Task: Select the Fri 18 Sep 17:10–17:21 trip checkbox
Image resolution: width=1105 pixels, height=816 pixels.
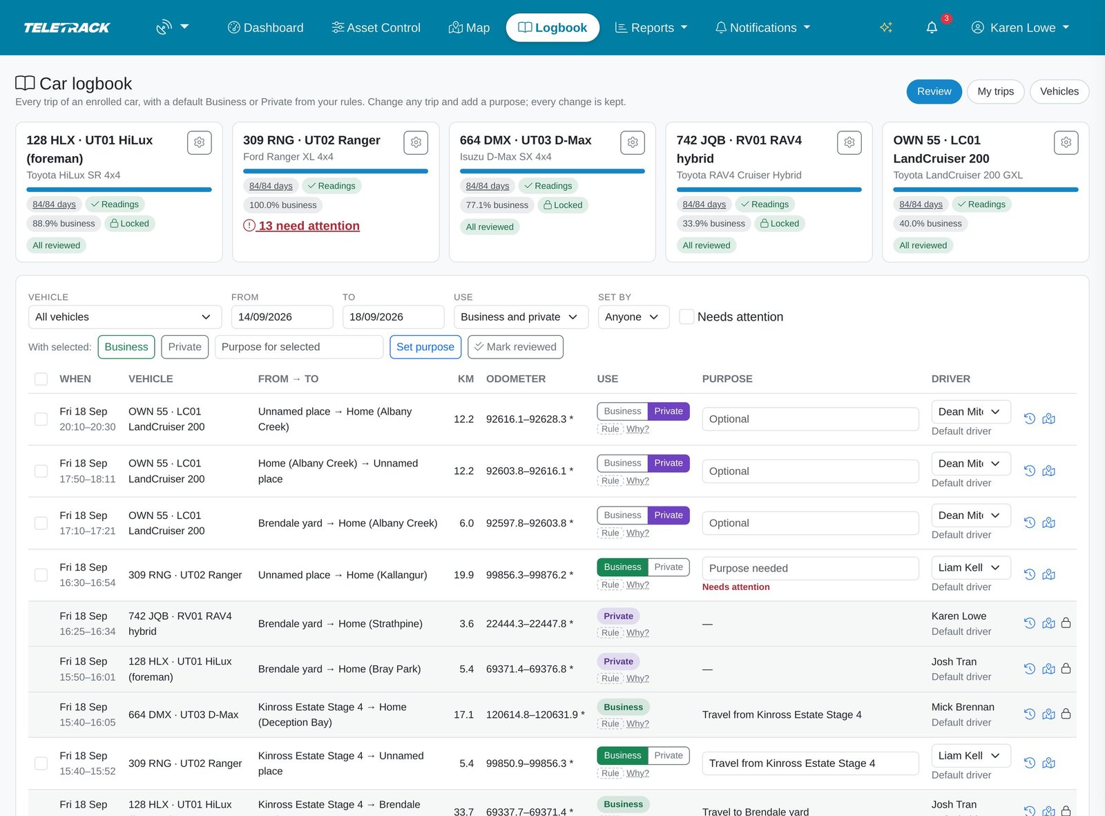Action: click(41, 523)
